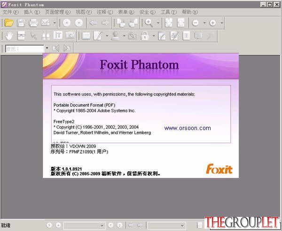
Task: Click the previous view arrow in the status bar
Action: coord(131,225)
